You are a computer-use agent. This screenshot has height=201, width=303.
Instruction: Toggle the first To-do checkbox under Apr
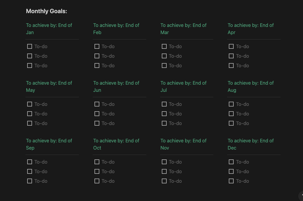(x=231, y=46)
